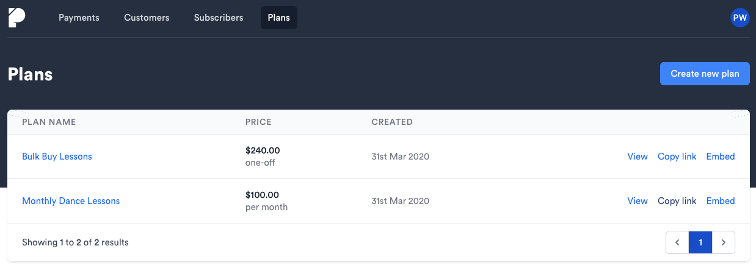Open the PW user avatar menu
Screen dimensions: 756x271
click(740, 18)
